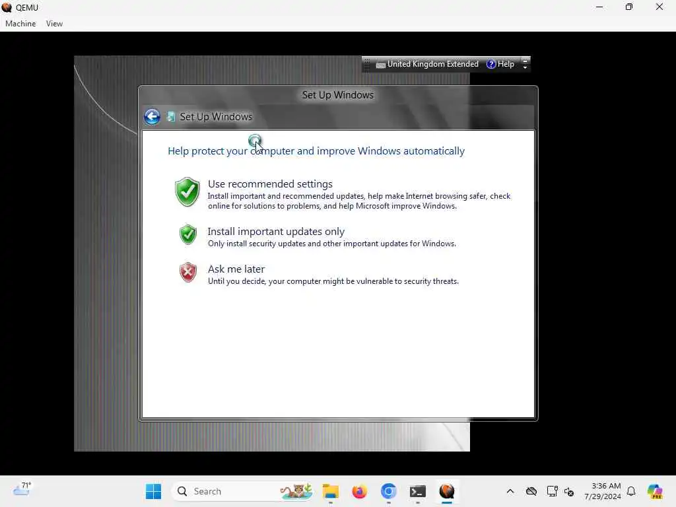Image resolution: width=676 pixels, height=507 pixels.
Task: Click the search highlights illustration in Search box
Action: tap(296, 491)
